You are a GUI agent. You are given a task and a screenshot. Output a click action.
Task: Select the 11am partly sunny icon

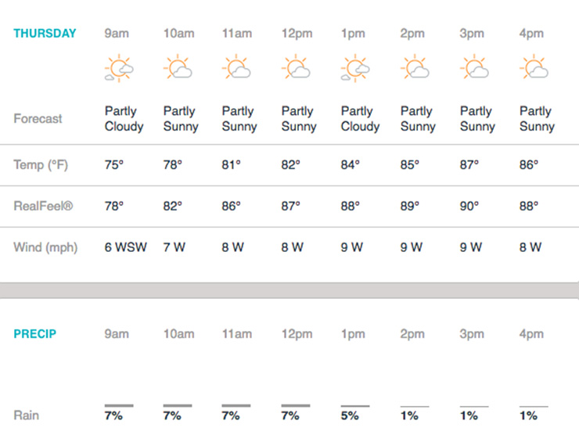pos(236,67)
